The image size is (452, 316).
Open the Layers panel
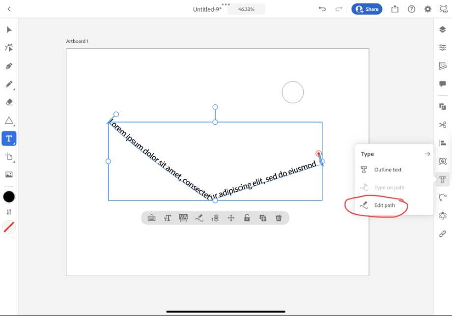pyautogui.click(x=443, y=29)
